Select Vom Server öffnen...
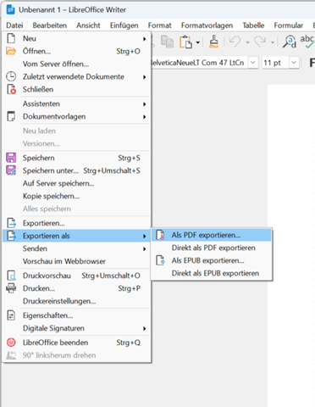Viewport: 315px width, 407px height. coord(76,64)
